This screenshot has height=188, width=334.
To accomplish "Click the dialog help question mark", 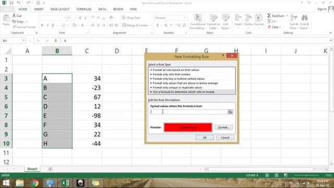I will coord(223,56).
